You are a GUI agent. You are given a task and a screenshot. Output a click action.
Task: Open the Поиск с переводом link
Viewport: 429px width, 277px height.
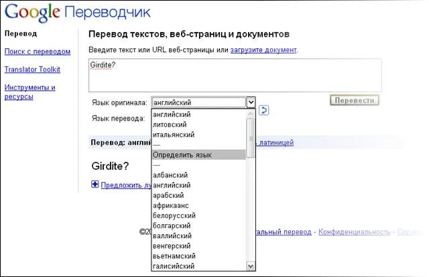[x=38, y=52]
